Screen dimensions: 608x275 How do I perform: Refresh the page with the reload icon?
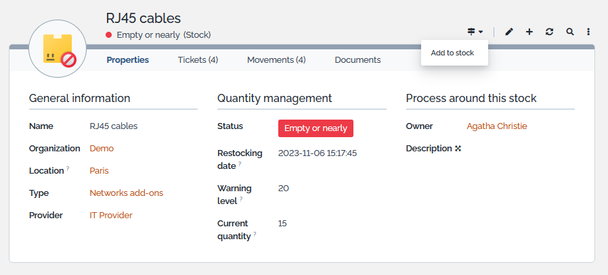pyautogui.click(x=549, y=32)
